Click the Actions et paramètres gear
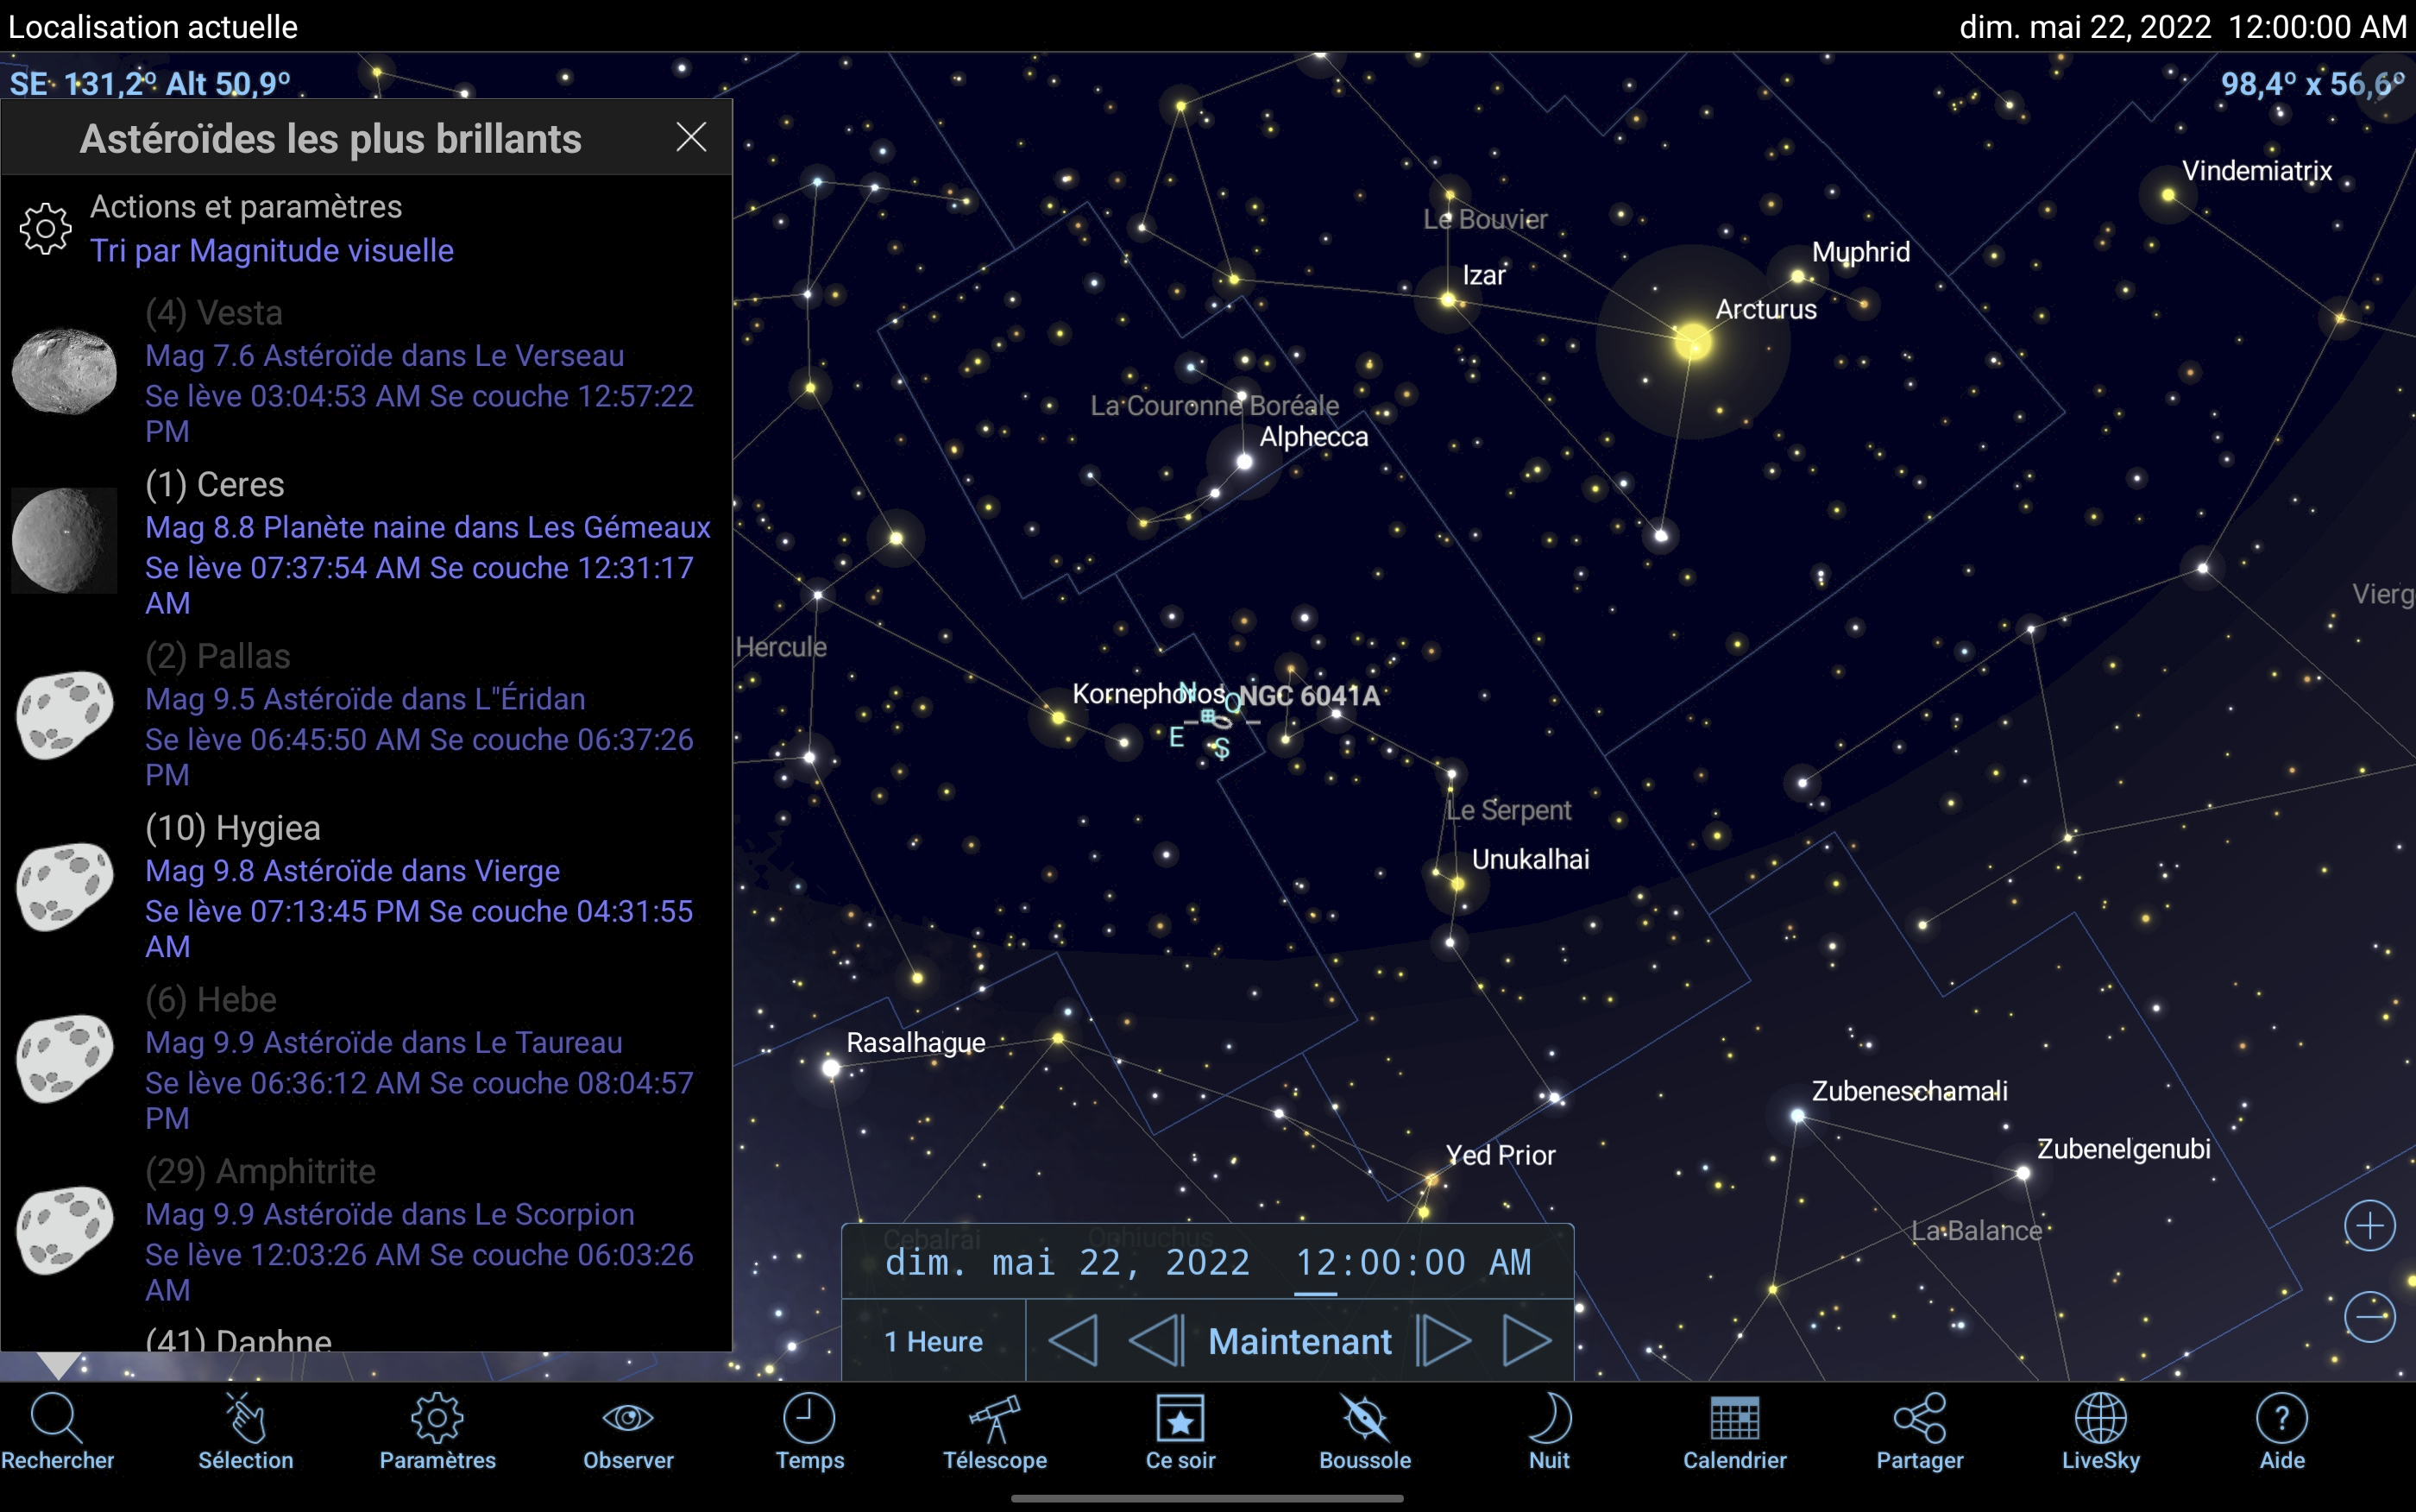This screenshot has width=2416, height=1512. 46,229
